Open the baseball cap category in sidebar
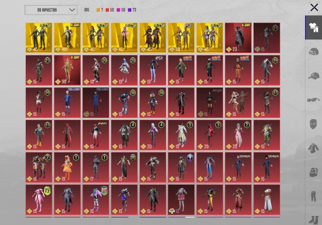This screenshot has width=322, height=225. (x=313, y=76)
